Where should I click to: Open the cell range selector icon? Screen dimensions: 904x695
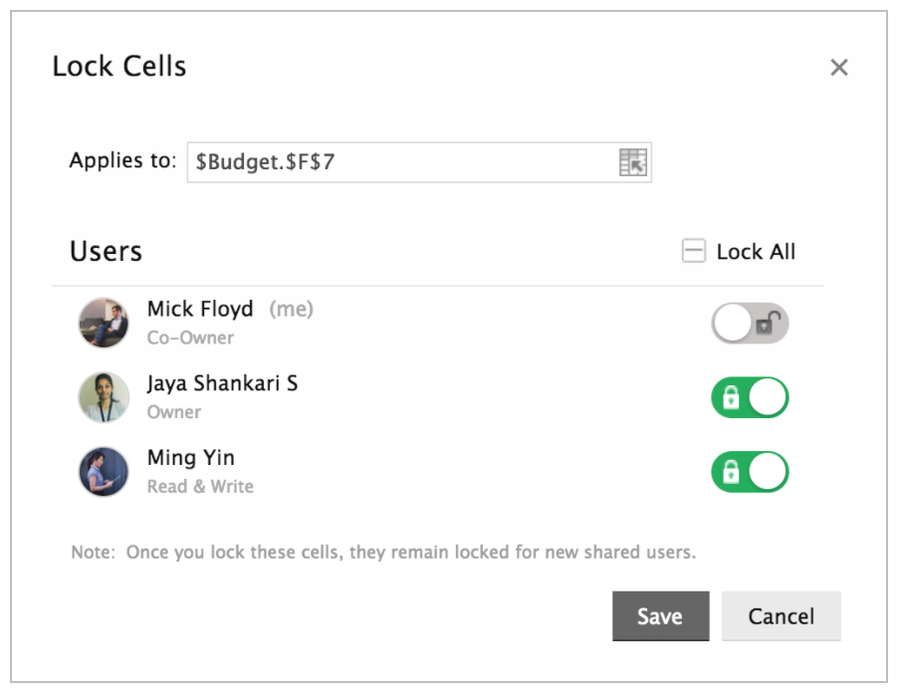pyautogui.click(x=633, y=162)
